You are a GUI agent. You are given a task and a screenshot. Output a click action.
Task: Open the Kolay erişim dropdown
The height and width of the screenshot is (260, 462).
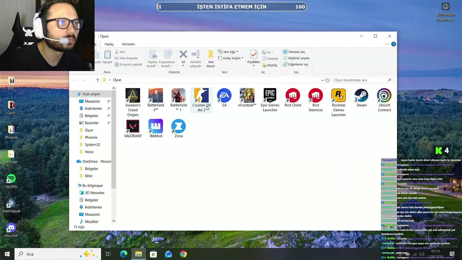[231, 58]
